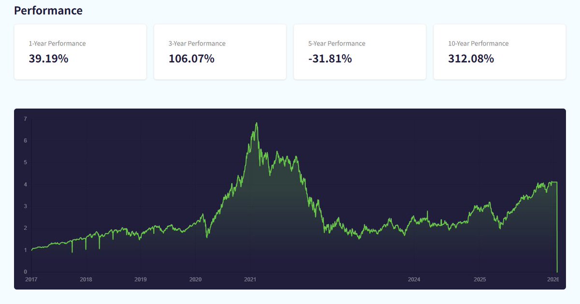Click the 2019 x-axis label
580x304 pixels.
coord(141,279)
